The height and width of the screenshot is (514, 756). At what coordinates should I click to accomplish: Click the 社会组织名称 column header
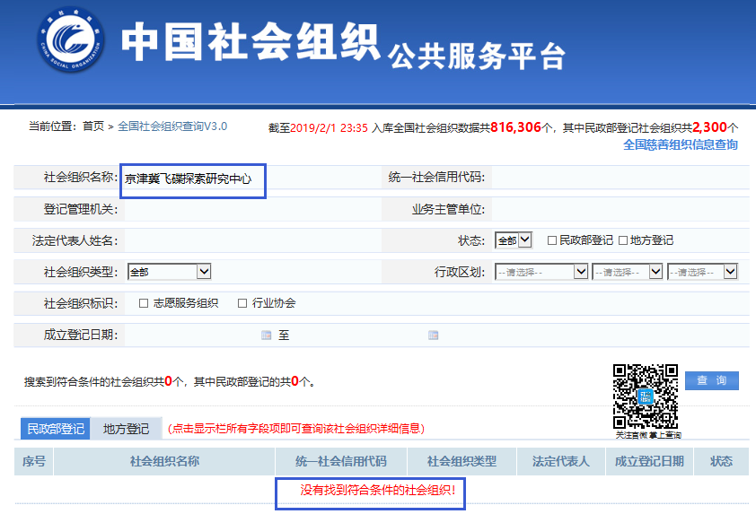tap(164, 461)
